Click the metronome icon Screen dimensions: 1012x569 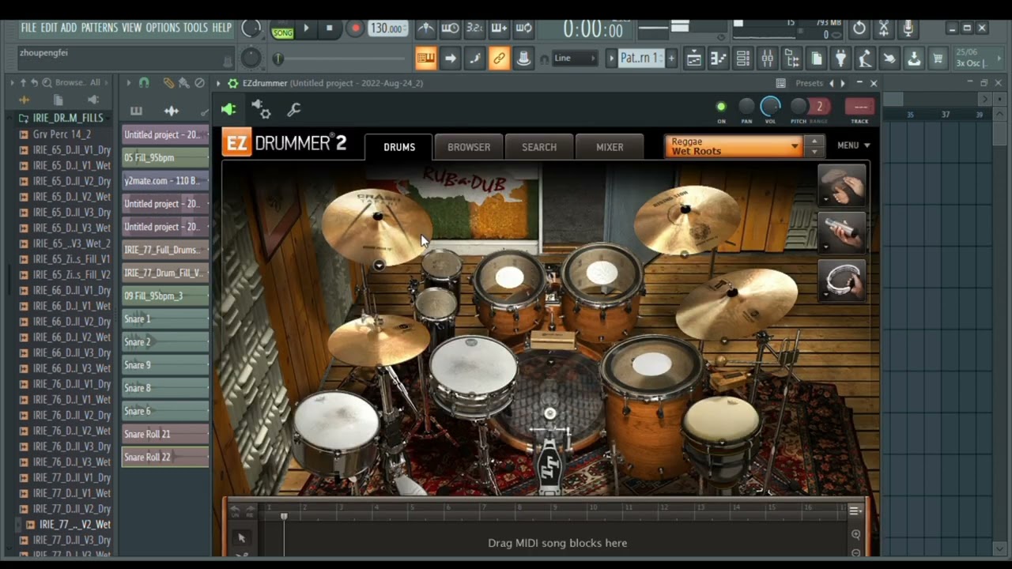tap(425, 28)
